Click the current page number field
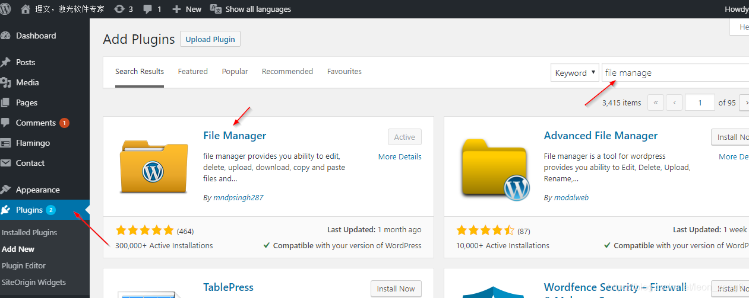749x298 pixels. point(700,102)
